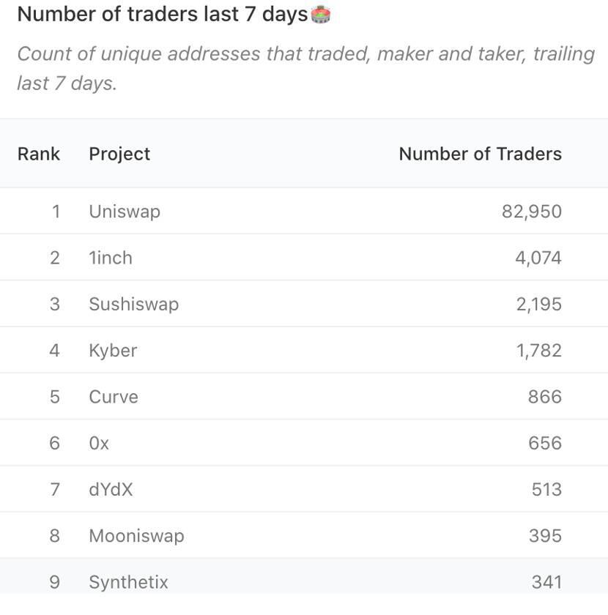Open the Uniswap project row
The height and width of the screenshot is (615, 608).
[x=125, y=212]
